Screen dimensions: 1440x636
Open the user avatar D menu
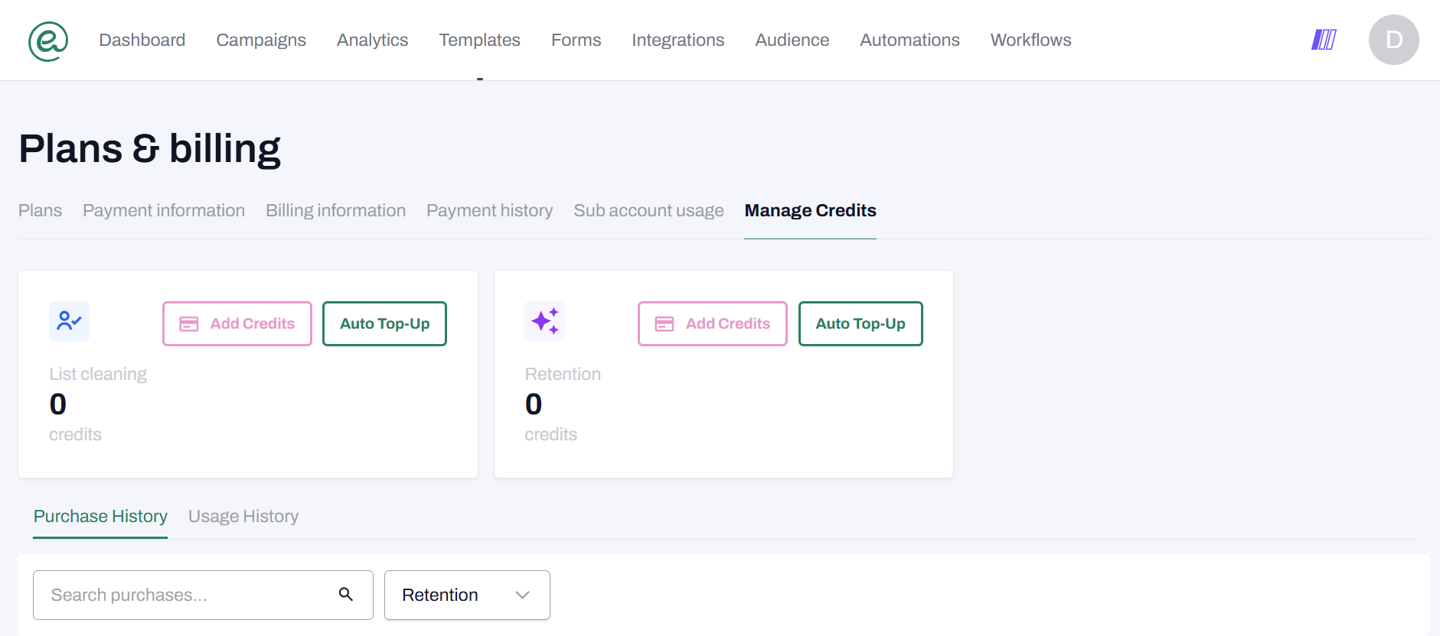tap(1393, 40)
